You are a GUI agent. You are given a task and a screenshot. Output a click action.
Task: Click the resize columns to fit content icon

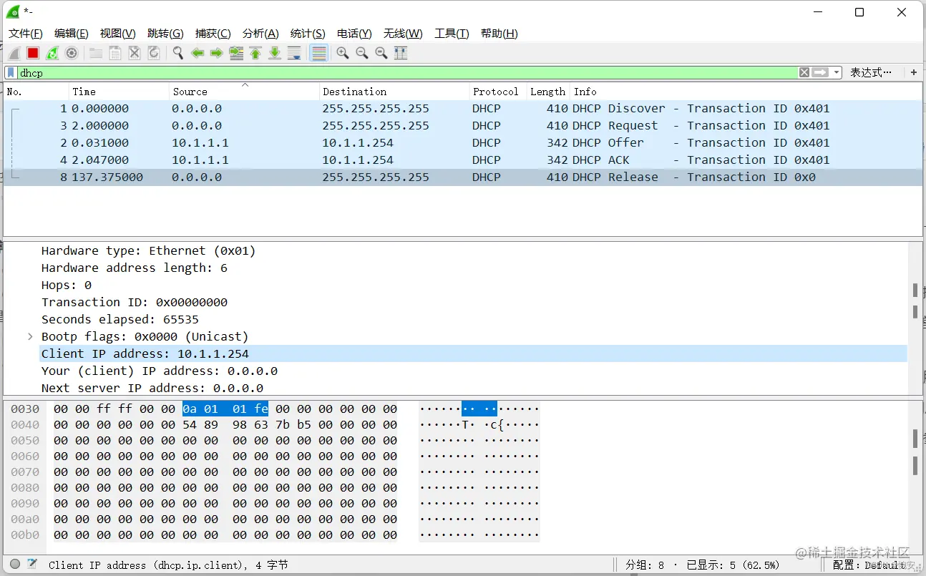[401, 53]
